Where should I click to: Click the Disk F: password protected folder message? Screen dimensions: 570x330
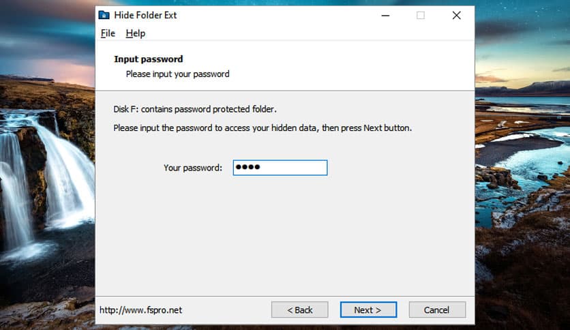pos(194,109)
